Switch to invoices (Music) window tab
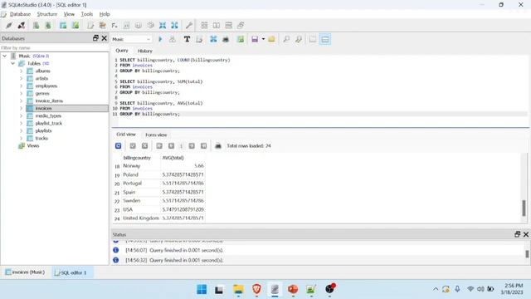The height and width of the screenshot is (299, 531). click(26, 272)
